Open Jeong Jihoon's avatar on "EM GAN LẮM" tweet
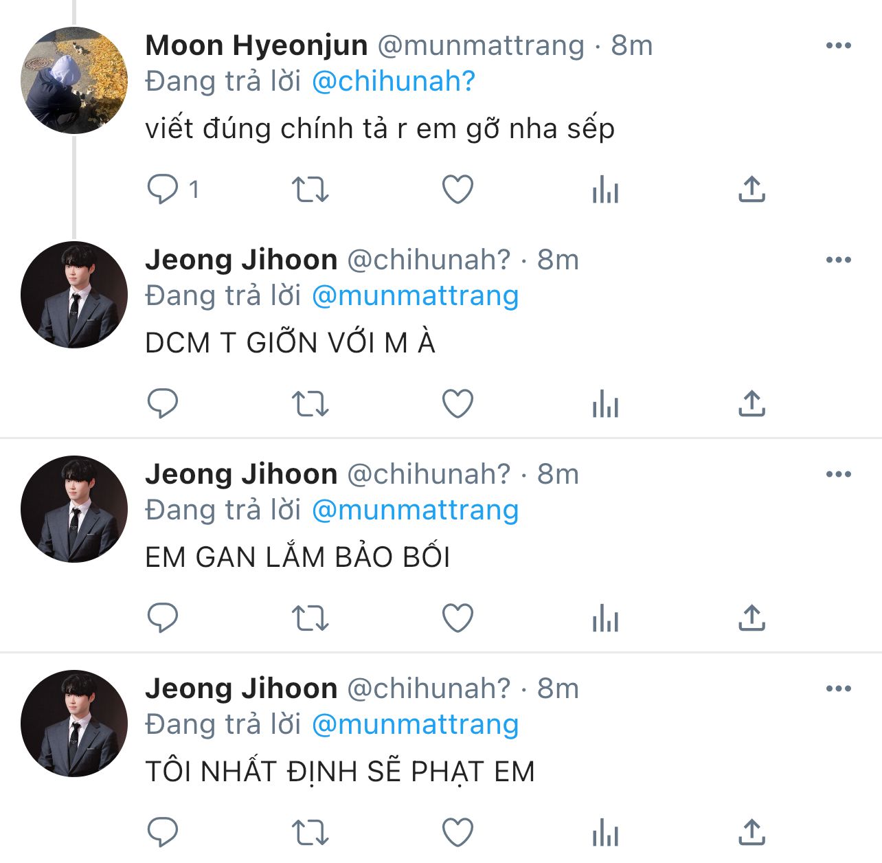Image resolution: width=882 pixels, height=863 pixels. (74, 509)
